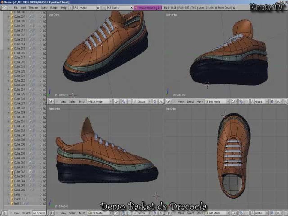The image size is (288, 216).
Task: Toggle selectability of Cube.012
Action: point(41,35)
